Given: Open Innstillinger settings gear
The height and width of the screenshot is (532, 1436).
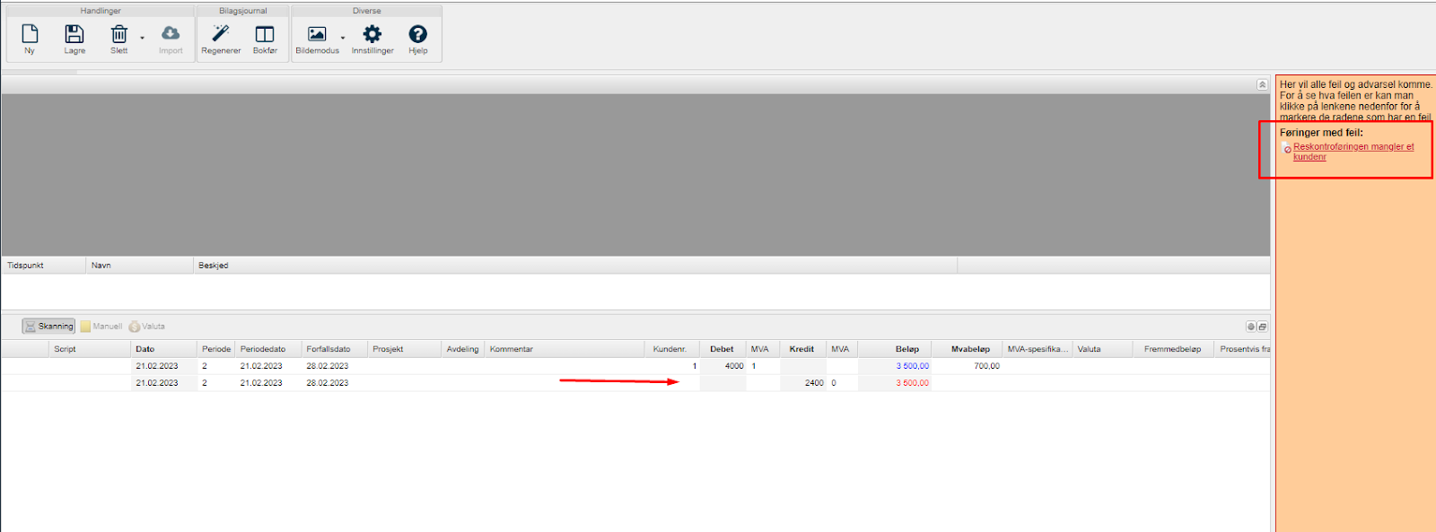Looking at the screenshot, I should coord(372,38).
